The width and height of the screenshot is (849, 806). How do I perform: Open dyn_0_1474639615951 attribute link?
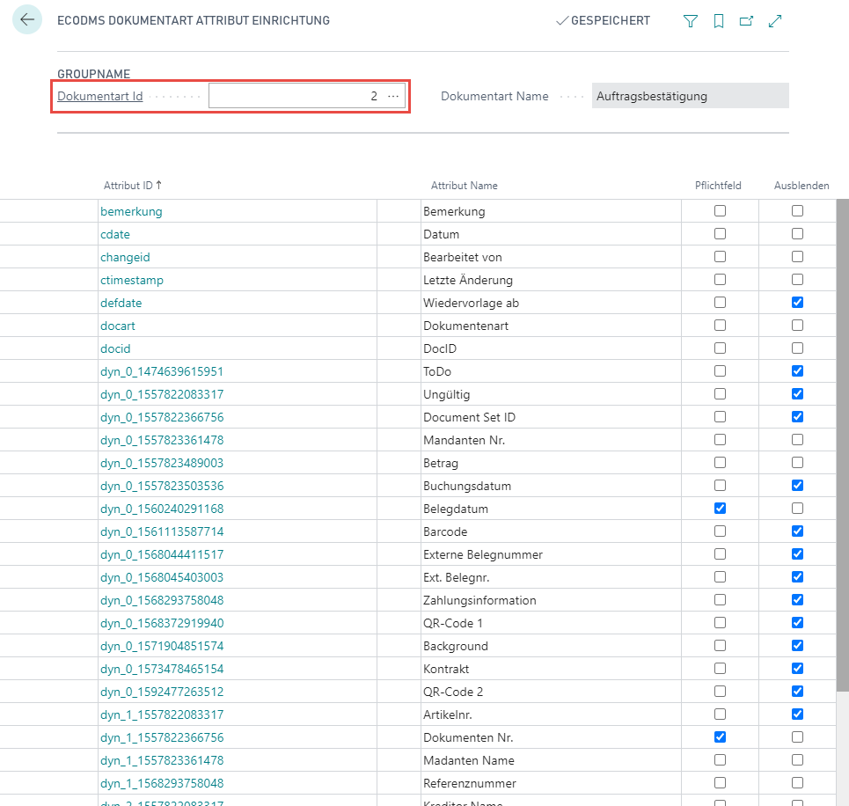(x=162, y=371)
